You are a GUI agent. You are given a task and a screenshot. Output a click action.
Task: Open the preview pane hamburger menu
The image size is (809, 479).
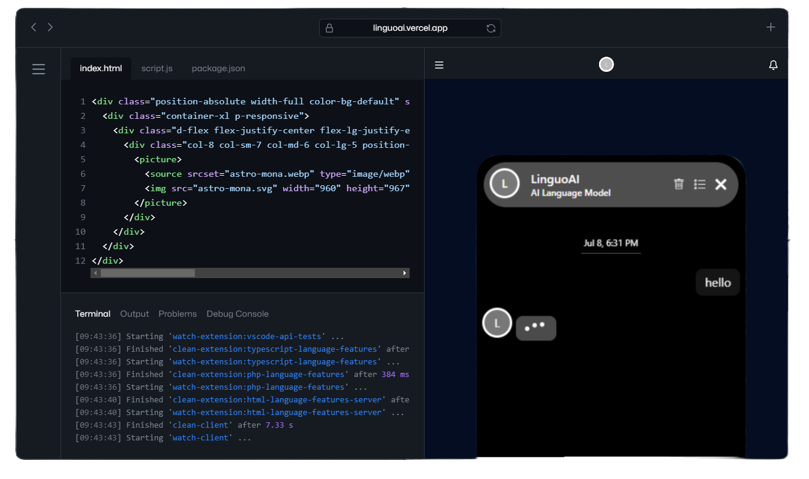pyautogui.click(x=439, y=65)
